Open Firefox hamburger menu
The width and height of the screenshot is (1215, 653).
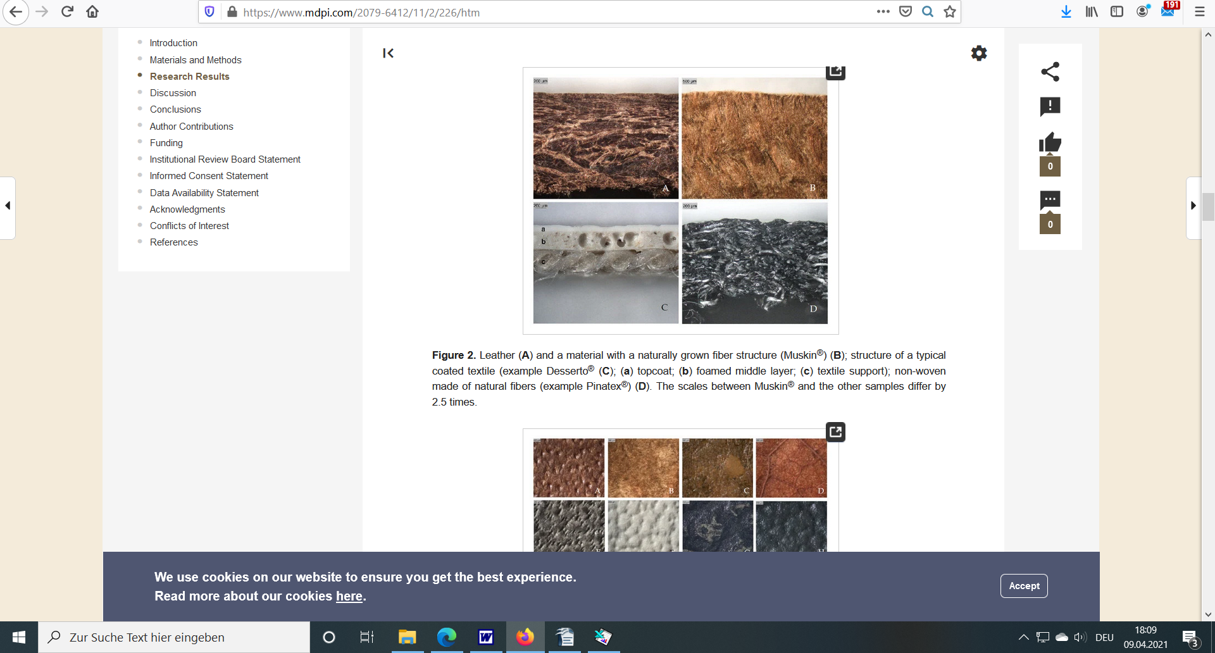(x=1199, y=12)
